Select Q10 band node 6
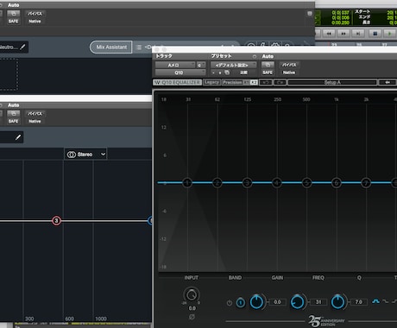Image resolution: width=397 pixels, height=328 pixels. [337, 182]
